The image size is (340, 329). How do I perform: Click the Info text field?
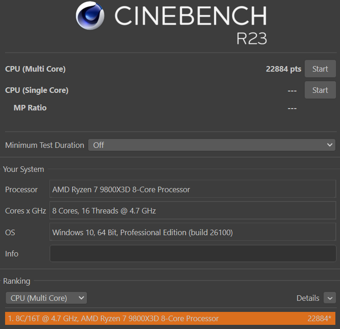pos(193,253)
